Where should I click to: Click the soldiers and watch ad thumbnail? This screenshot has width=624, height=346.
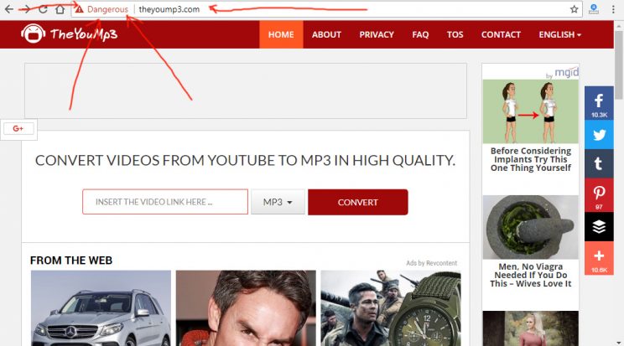tap(391, 308)
